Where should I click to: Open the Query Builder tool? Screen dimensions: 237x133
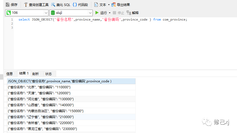(26, 5)
